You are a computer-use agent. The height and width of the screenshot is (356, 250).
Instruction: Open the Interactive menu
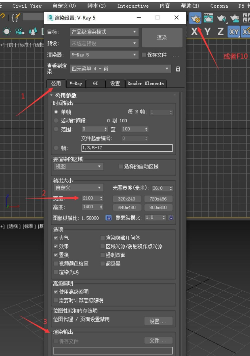point(133,6)
